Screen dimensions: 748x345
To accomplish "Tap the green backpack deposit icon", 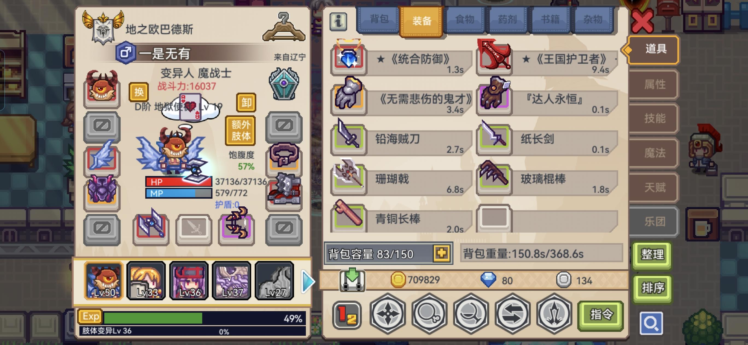I will [352, 280].
